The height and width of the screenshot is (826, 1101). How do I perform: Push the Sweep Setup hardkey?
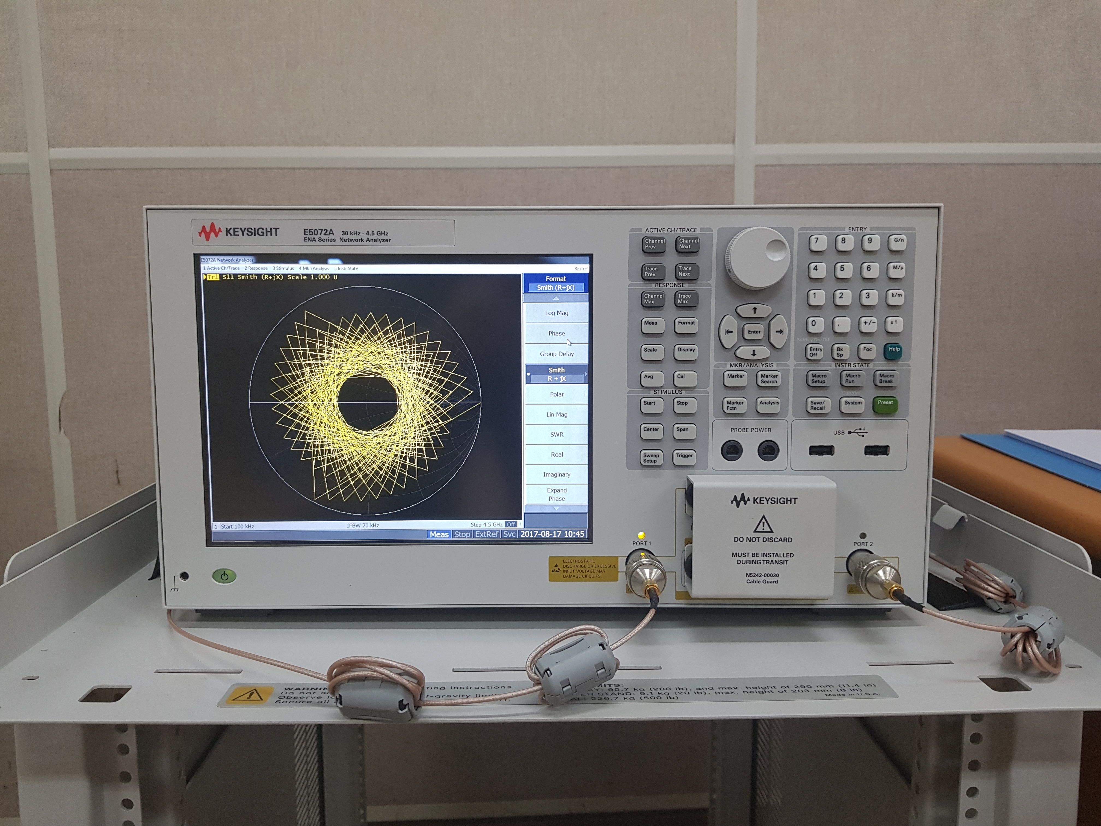tap(651, 458)
